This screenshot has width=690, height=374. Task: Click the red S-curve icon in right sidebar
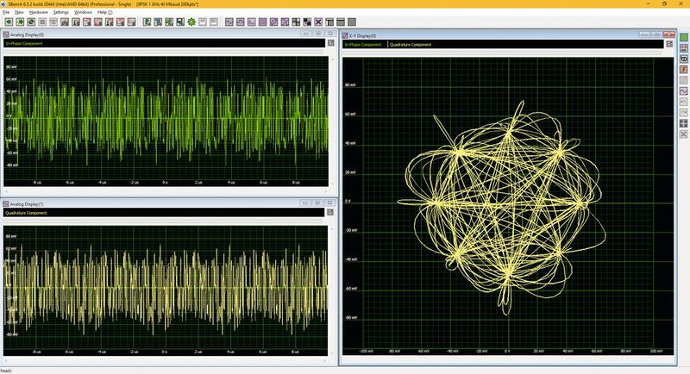683,70
